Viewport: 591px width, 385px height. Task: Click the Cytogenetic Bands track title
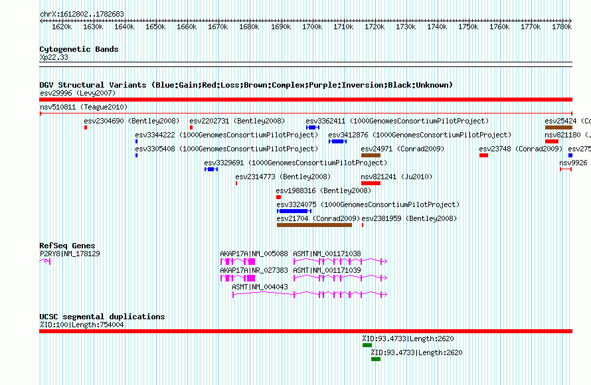79,49
